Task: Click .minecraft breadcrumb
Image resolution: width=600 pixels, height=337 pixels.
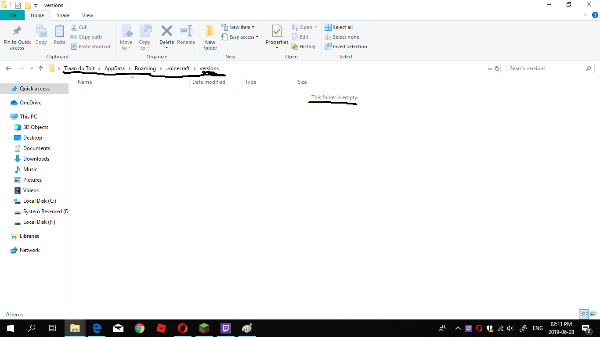Action: (x=178, y=68)
